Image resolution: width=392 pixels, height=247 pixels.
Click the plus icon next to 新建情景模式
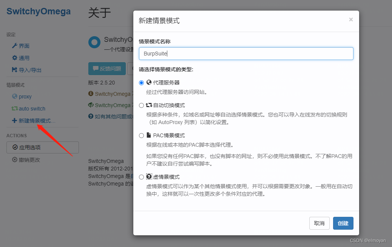(14, 121)
